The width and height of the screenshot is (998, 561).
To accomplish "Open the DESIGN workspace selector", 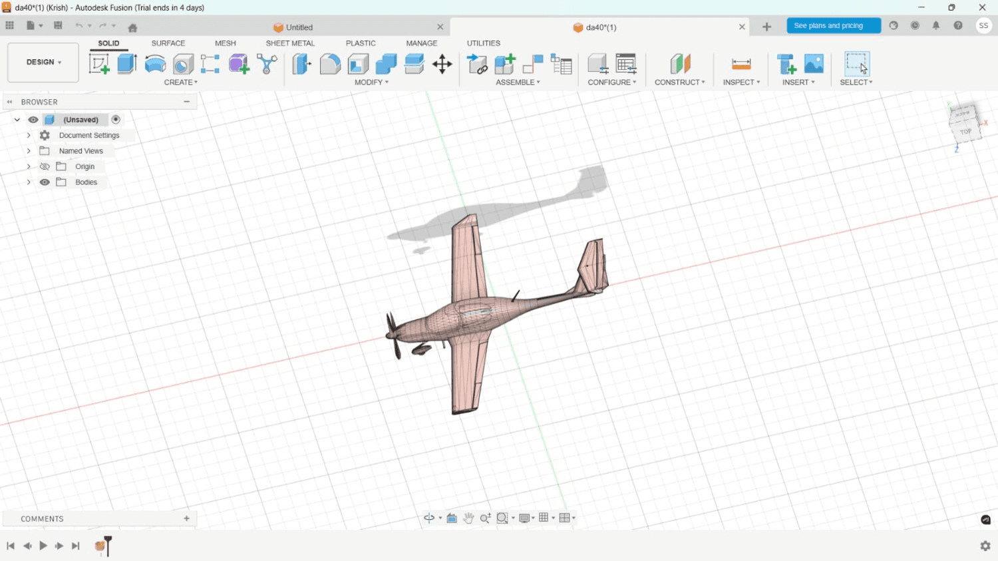I will pos(43,62).
